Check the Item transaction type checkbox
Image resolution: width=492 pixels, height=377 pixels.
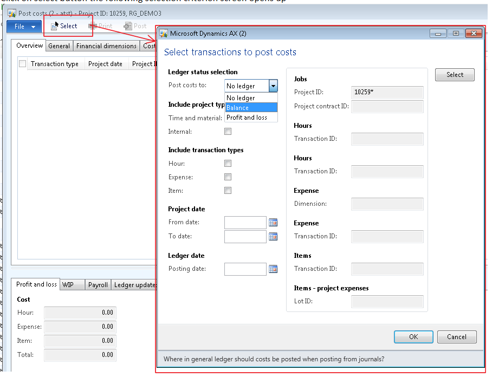(228, 191)
